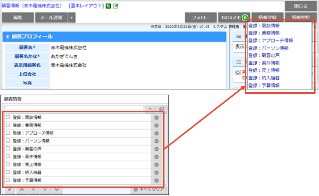
Task: Click the 顧客名 value 赤木電機株式会社
Action: [x=69, y=47]
